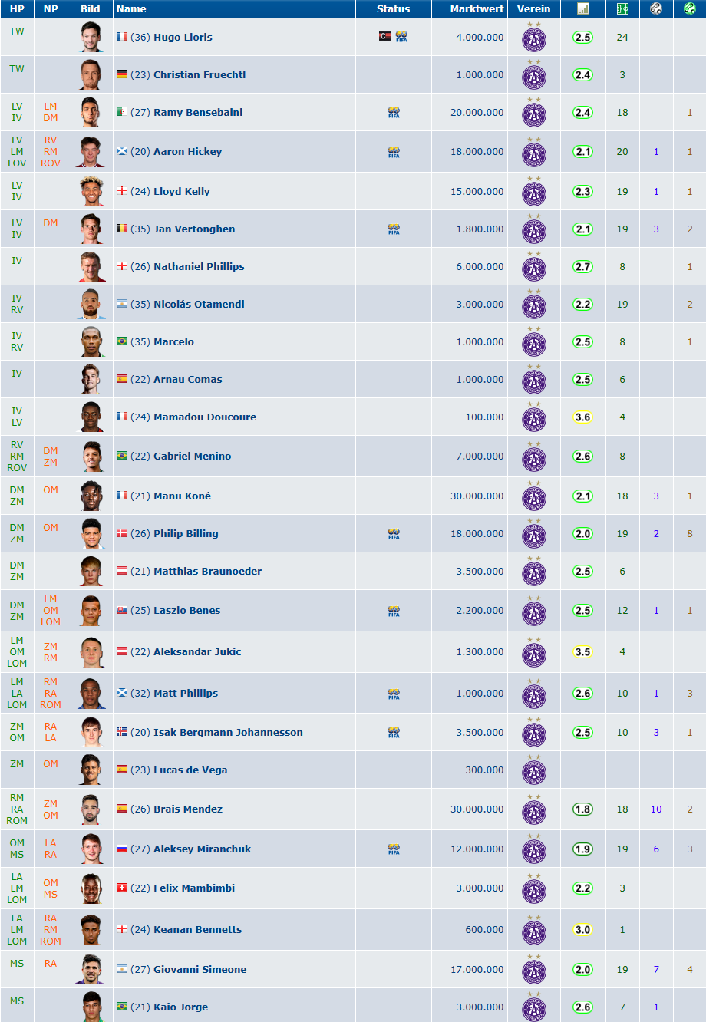Click Marcelo's player photo
The height and width of the screenshot is (1022, 706).
pyautogui.click(x=91, y=341)
